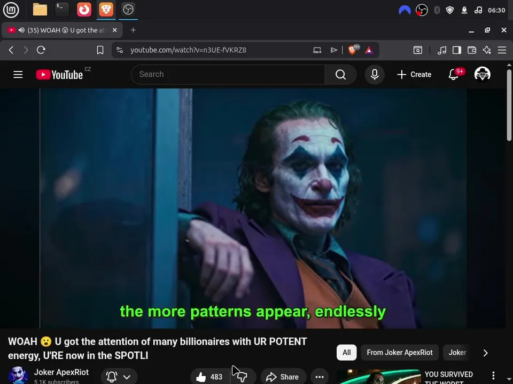
Task: Share this video
Action: pyautogui.click(x=283, y=377)
